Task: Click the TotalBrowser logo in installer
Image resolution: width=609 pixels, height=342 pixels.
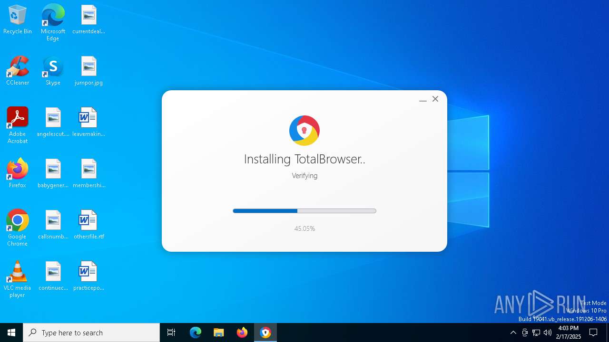Action: (x=304, y=131)
